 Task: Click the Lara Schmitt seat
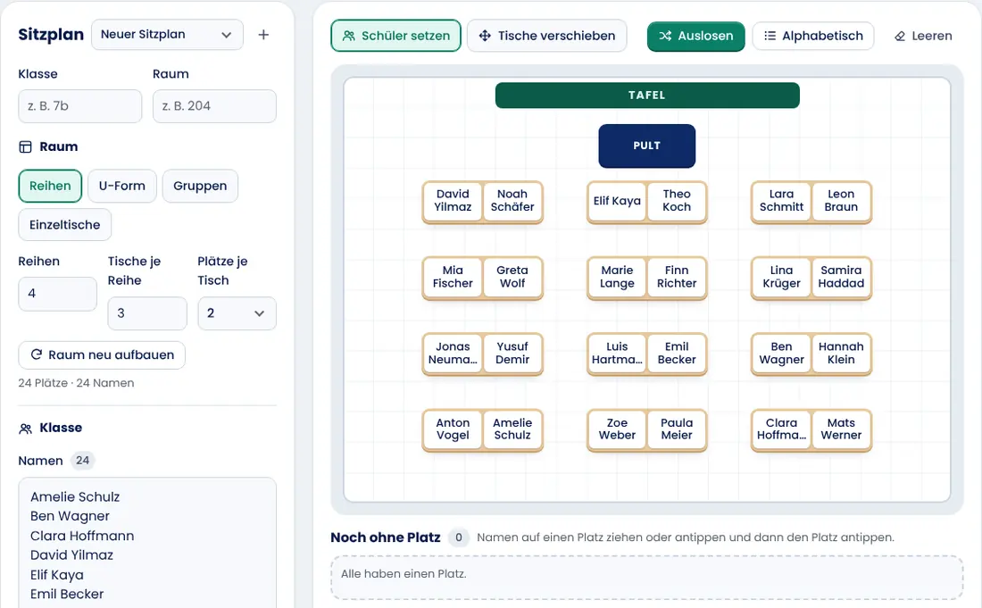(x=782, y=201)
